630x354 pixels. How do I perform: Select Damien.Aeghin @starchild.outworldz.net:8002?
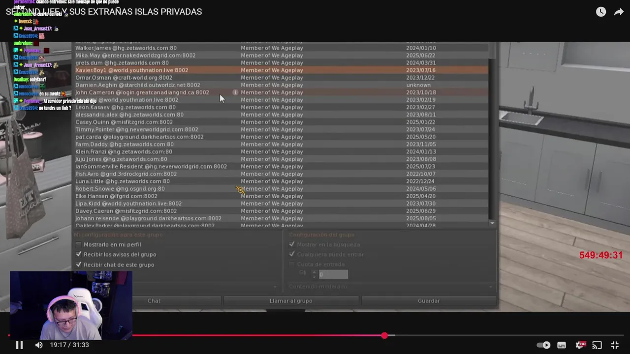pyautogui.click(x=281, y=85)
